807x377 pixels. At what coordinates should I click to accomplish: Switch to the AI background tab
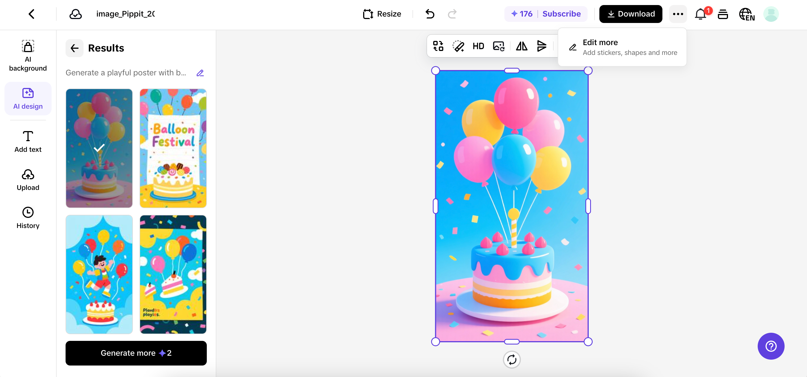coord(28,56)
